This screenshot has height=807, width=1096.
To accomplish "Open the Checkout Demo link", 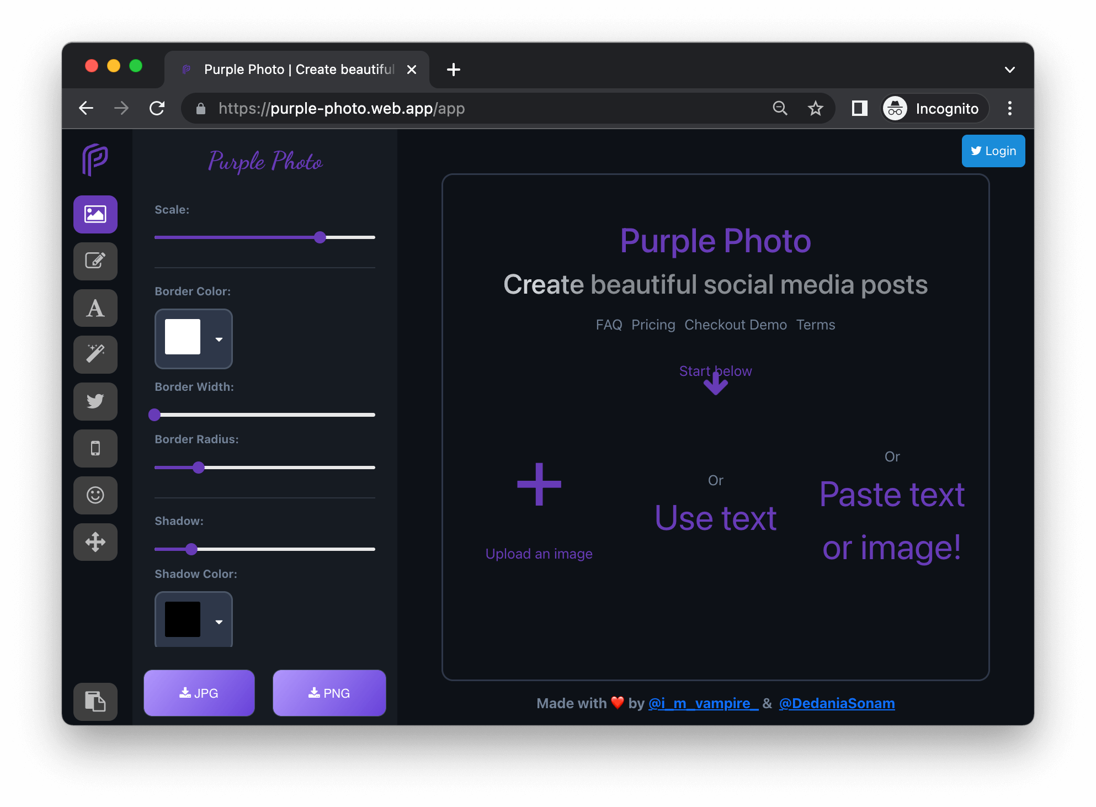I will click(x=736, y=325).
